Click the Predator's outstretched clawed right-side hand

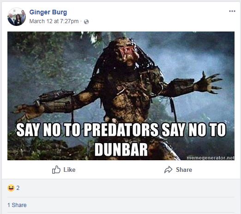pyautogui.click(x=211, y=82)
